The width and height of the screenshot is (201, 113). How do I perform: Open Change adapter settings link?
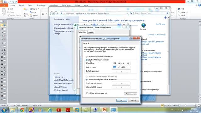[x=63, y=28]
